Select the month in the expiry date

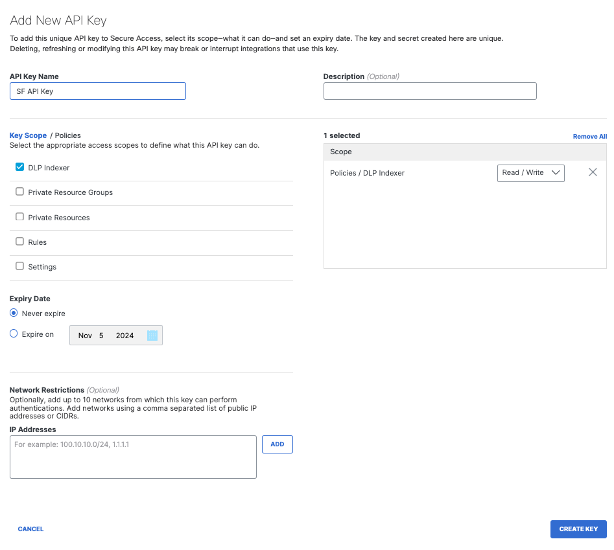click(85, 336)
